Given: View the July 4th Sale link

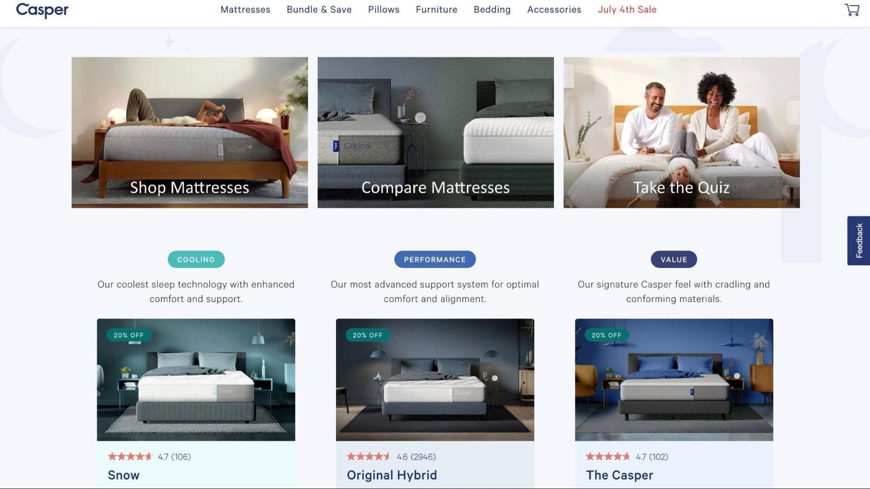Looking at the screenshot, I should tap(627, 10).
